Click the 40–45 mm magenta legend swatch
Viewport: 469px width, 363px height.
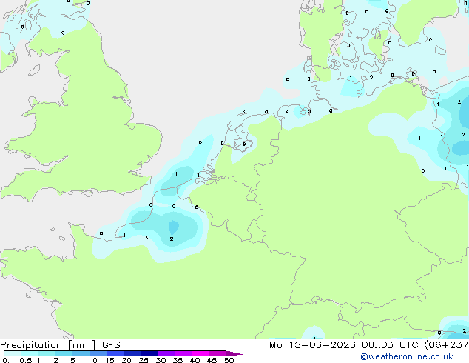pos(200,353)
